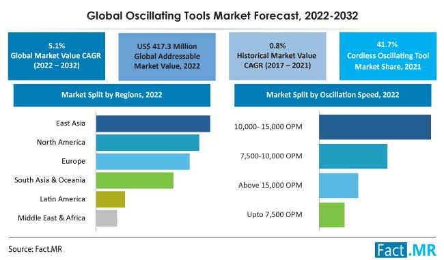Click the Fact.MR logo
This screenshot has width=444, height=260.
click(x=406, y=250)
